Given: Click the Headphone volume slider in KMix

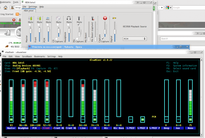Looking at the screenshot, I should click(x=69, y=34).
